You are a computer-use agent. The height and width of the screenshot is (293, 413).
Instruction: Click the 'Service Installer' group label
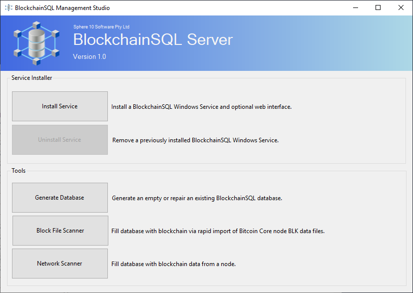(x=31, y=78)
